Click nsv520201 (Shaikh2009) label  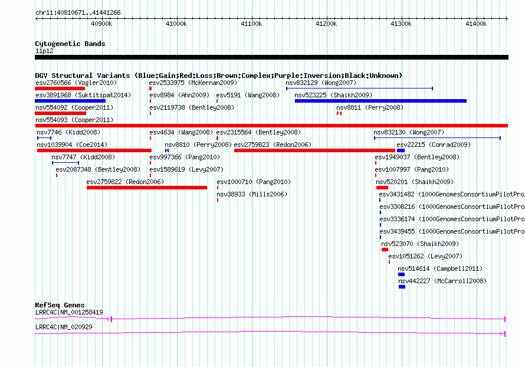(415, 182)
